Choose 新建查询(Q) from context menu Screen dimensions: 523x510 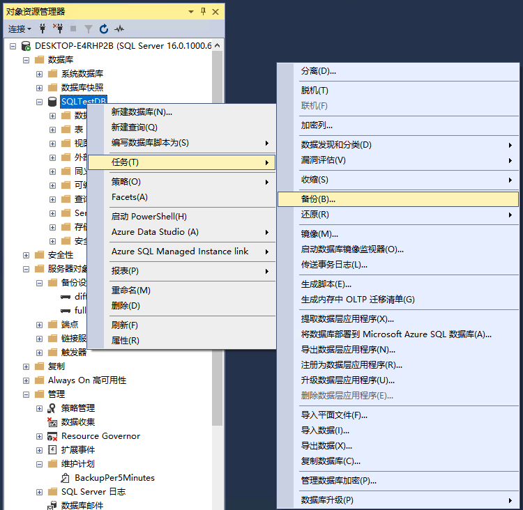[182, 127]
